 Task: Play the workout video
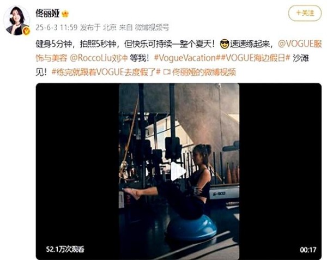178,171
